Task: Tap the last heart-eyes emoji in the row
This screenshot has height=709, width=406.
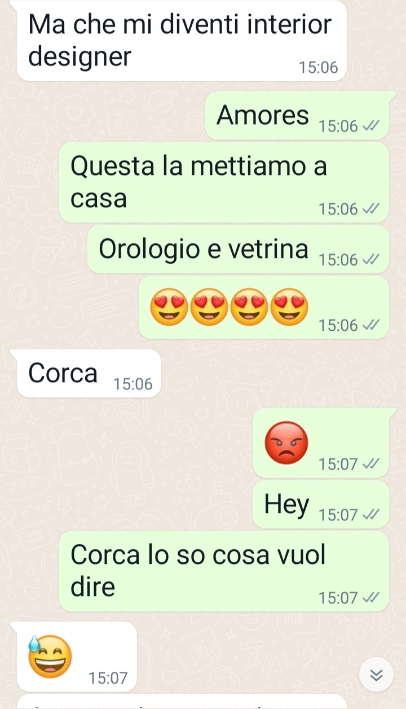Action: (289, 307)
